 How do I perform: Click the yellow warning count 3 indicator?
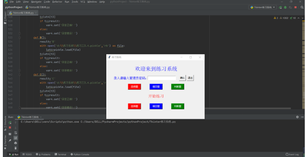[x=276, y=18]
